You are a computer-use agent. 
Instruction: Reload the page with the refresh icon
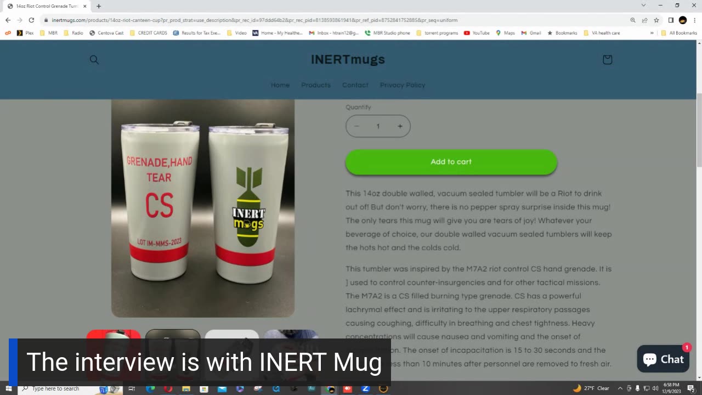31,20
